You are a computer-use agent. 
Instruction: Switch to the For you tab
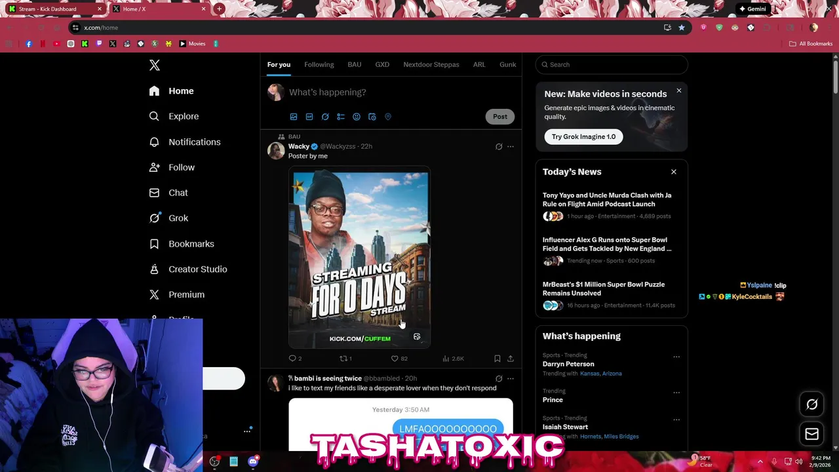coord(279,64)
